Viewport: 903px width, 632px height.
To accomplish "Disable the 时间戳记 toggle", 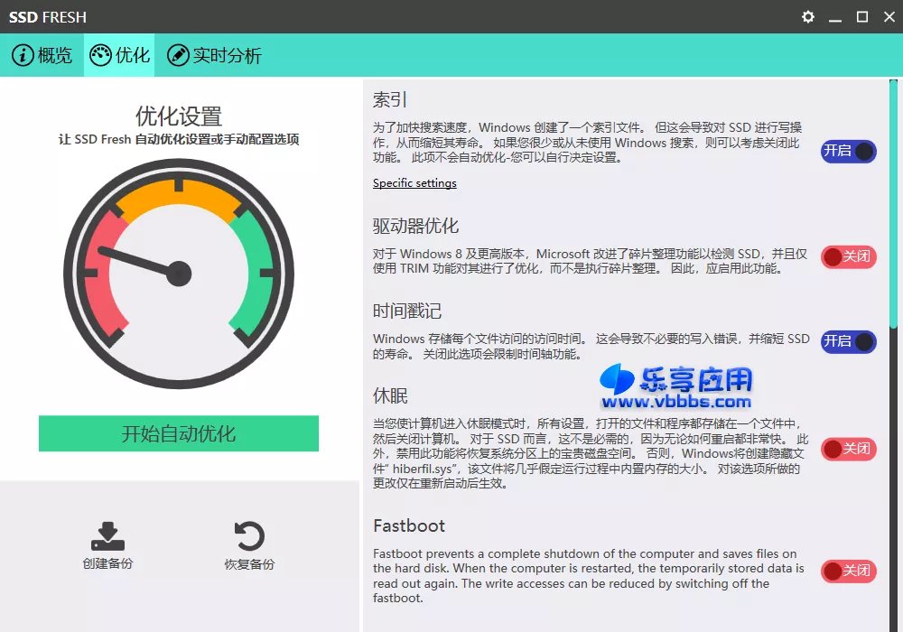I will (x=848, y=342).
